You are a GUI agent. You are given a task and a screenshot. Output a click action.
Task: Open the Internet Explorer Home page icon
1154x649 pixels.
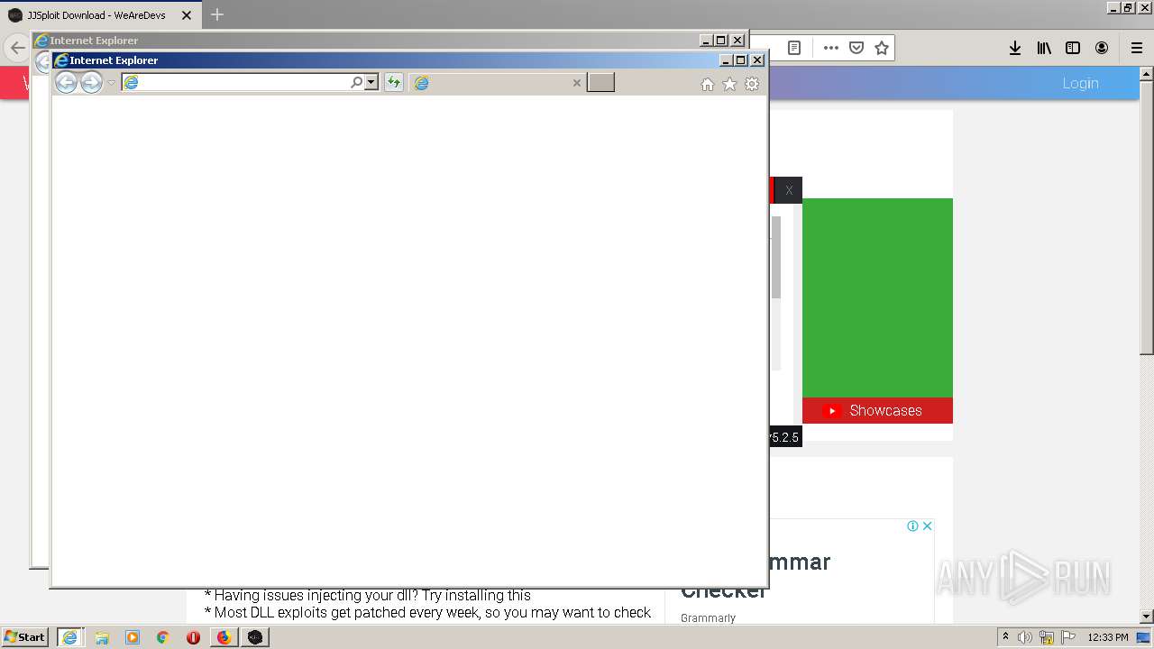coord(708,84)
